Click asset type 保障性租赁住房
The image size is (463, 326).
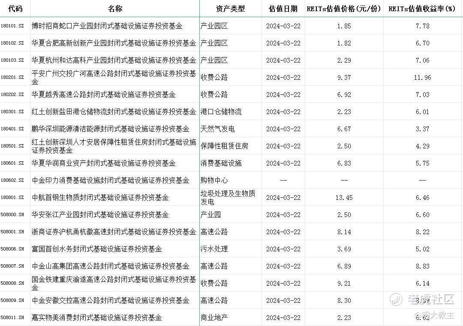(224, 146)
